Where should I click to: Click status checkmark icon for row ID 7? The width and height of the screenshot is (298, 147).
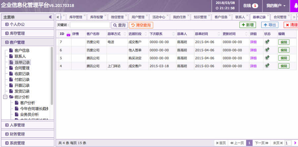[267, 42]
